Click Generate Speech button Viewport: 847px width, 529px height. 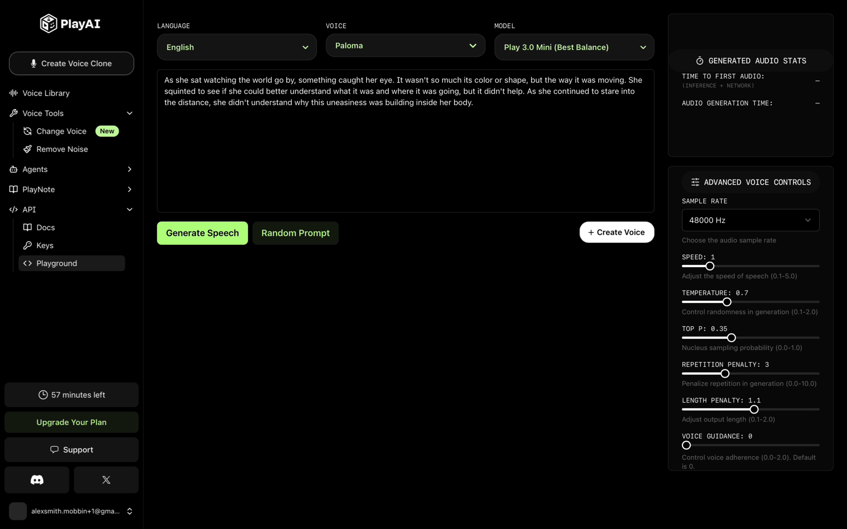click(x=202, y=233)
